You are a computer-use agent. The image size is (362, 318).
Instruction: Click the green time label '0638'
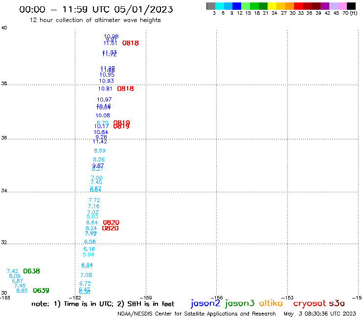(x=32, y=271)
